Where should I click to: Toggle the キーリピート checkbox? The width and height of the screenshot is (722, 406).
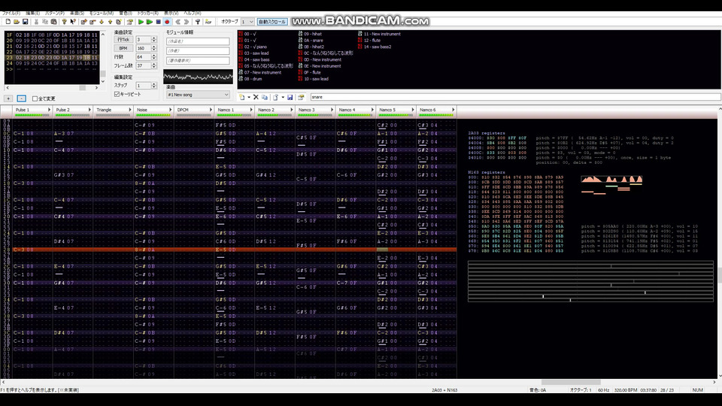click(117, 94)
